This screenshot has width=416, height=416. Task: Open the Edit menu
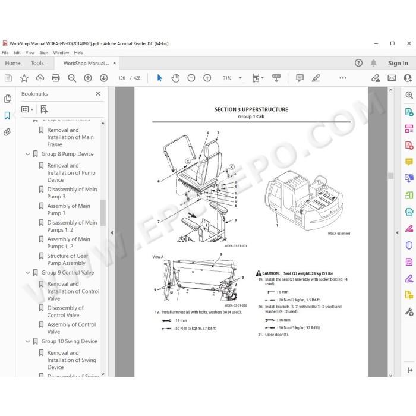point(17,52)
